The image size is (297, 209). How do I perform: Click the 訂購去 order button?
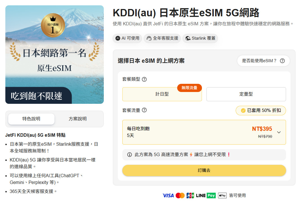click(x=204, y=170)
